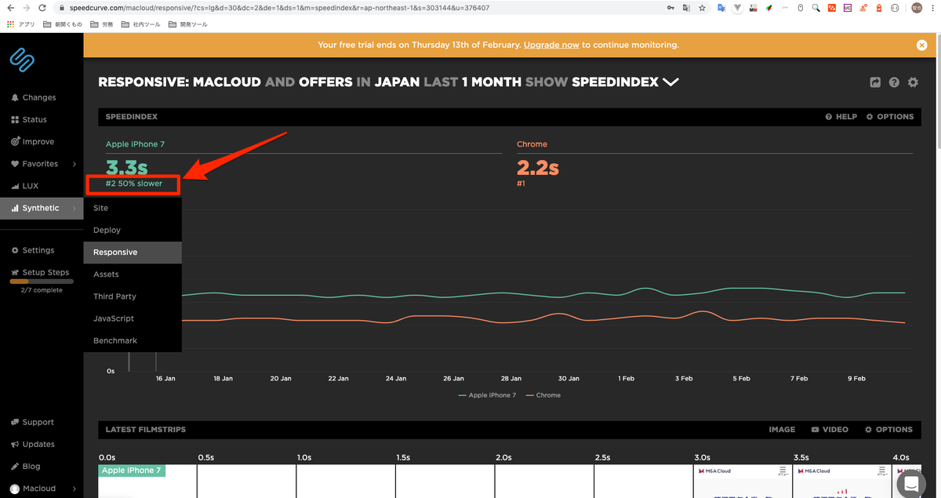Open the magnifier extension icon

point(816,8)
